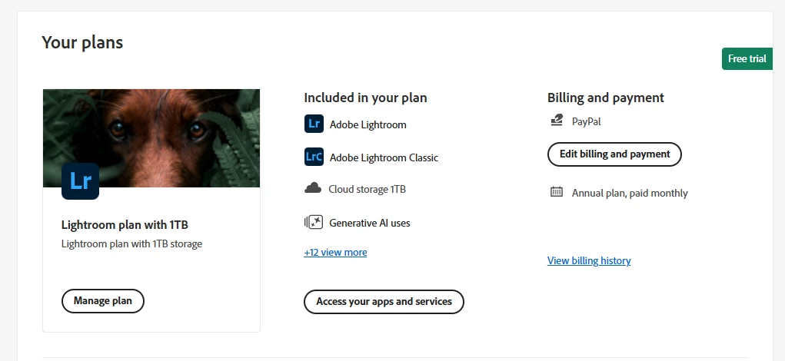Click the Lightroom plan with 1TB title

125,225
